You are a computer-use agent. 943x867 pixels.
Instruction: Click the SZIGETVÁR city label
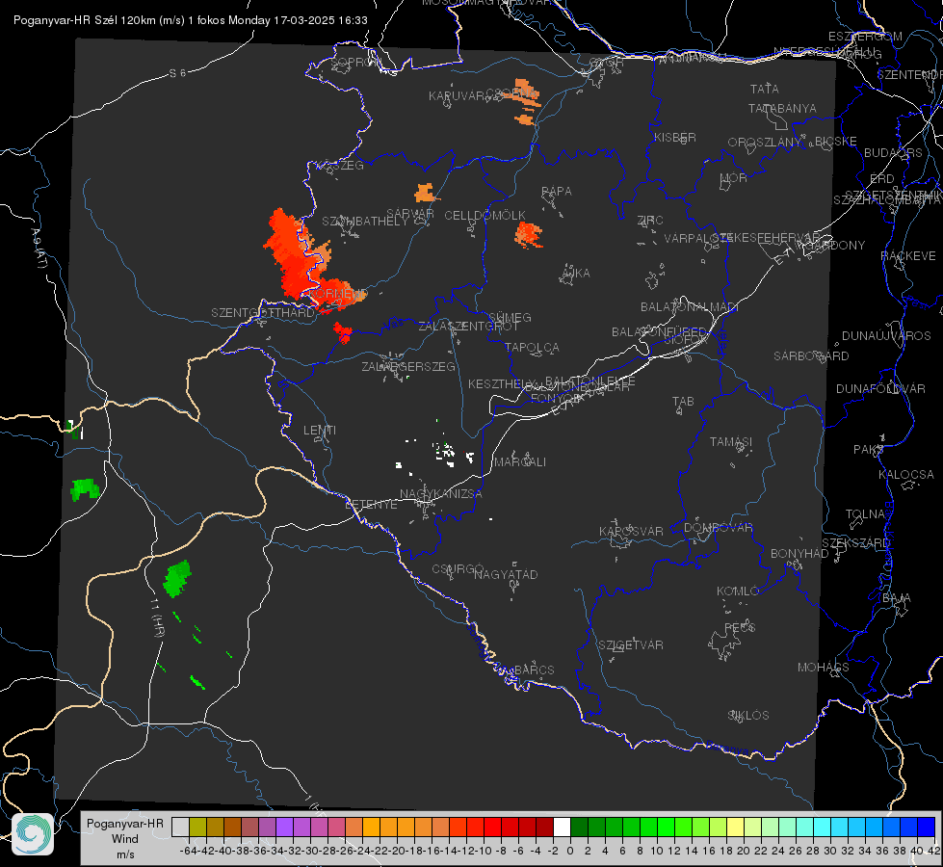(x=630, y=645)
